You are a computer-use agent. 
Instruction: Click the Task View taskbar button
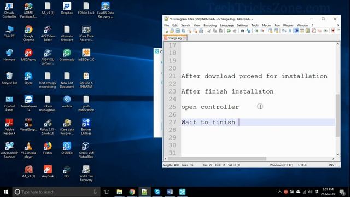[x=107, y=192]
